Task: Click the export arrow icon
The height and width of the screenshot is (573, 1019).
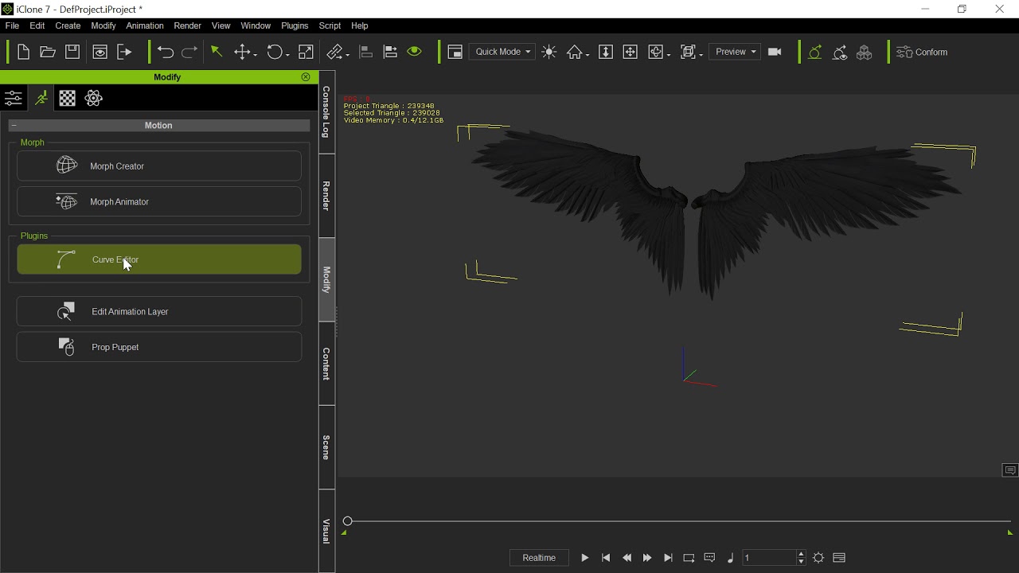Action: (124, 52)
